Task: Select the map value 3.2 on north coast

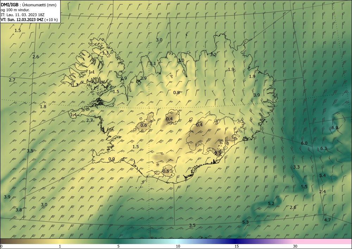Action: click(213, 54)
